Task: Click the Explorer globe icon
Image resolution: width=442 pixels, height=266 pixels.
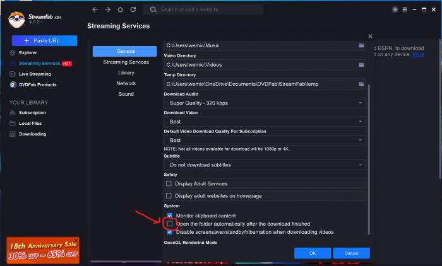Action: (13, 53)
